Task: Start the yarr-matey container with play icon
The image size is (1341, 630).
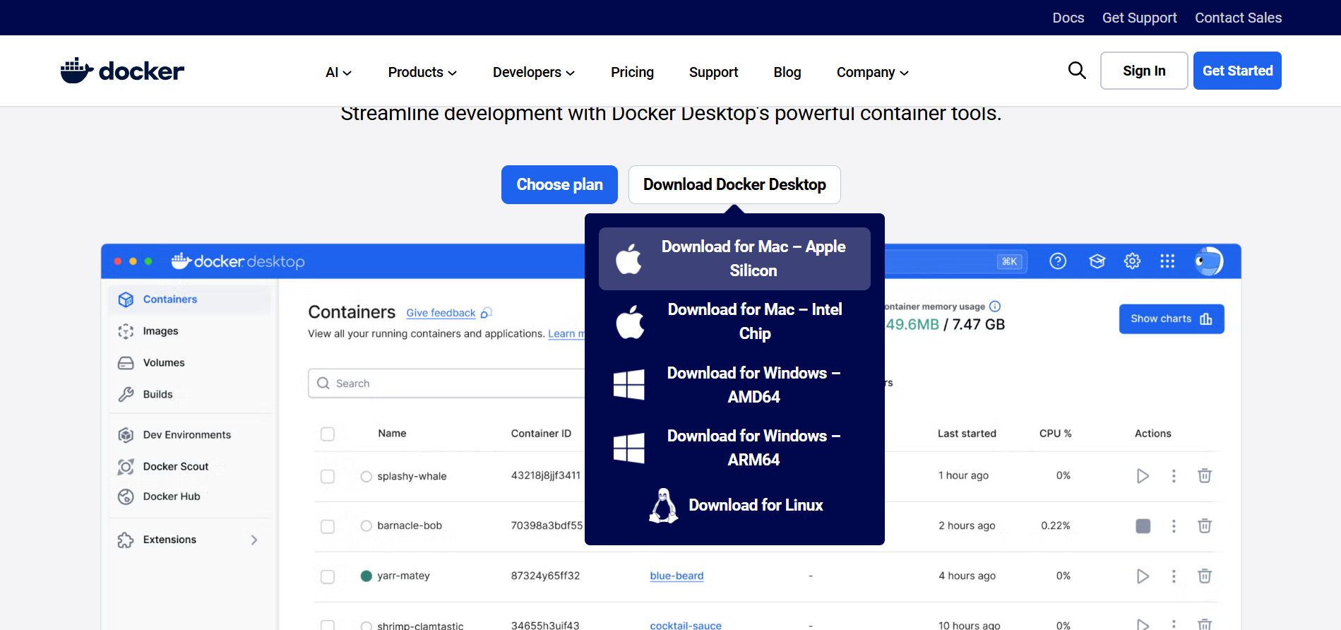Action: [x=1143, y=576]
